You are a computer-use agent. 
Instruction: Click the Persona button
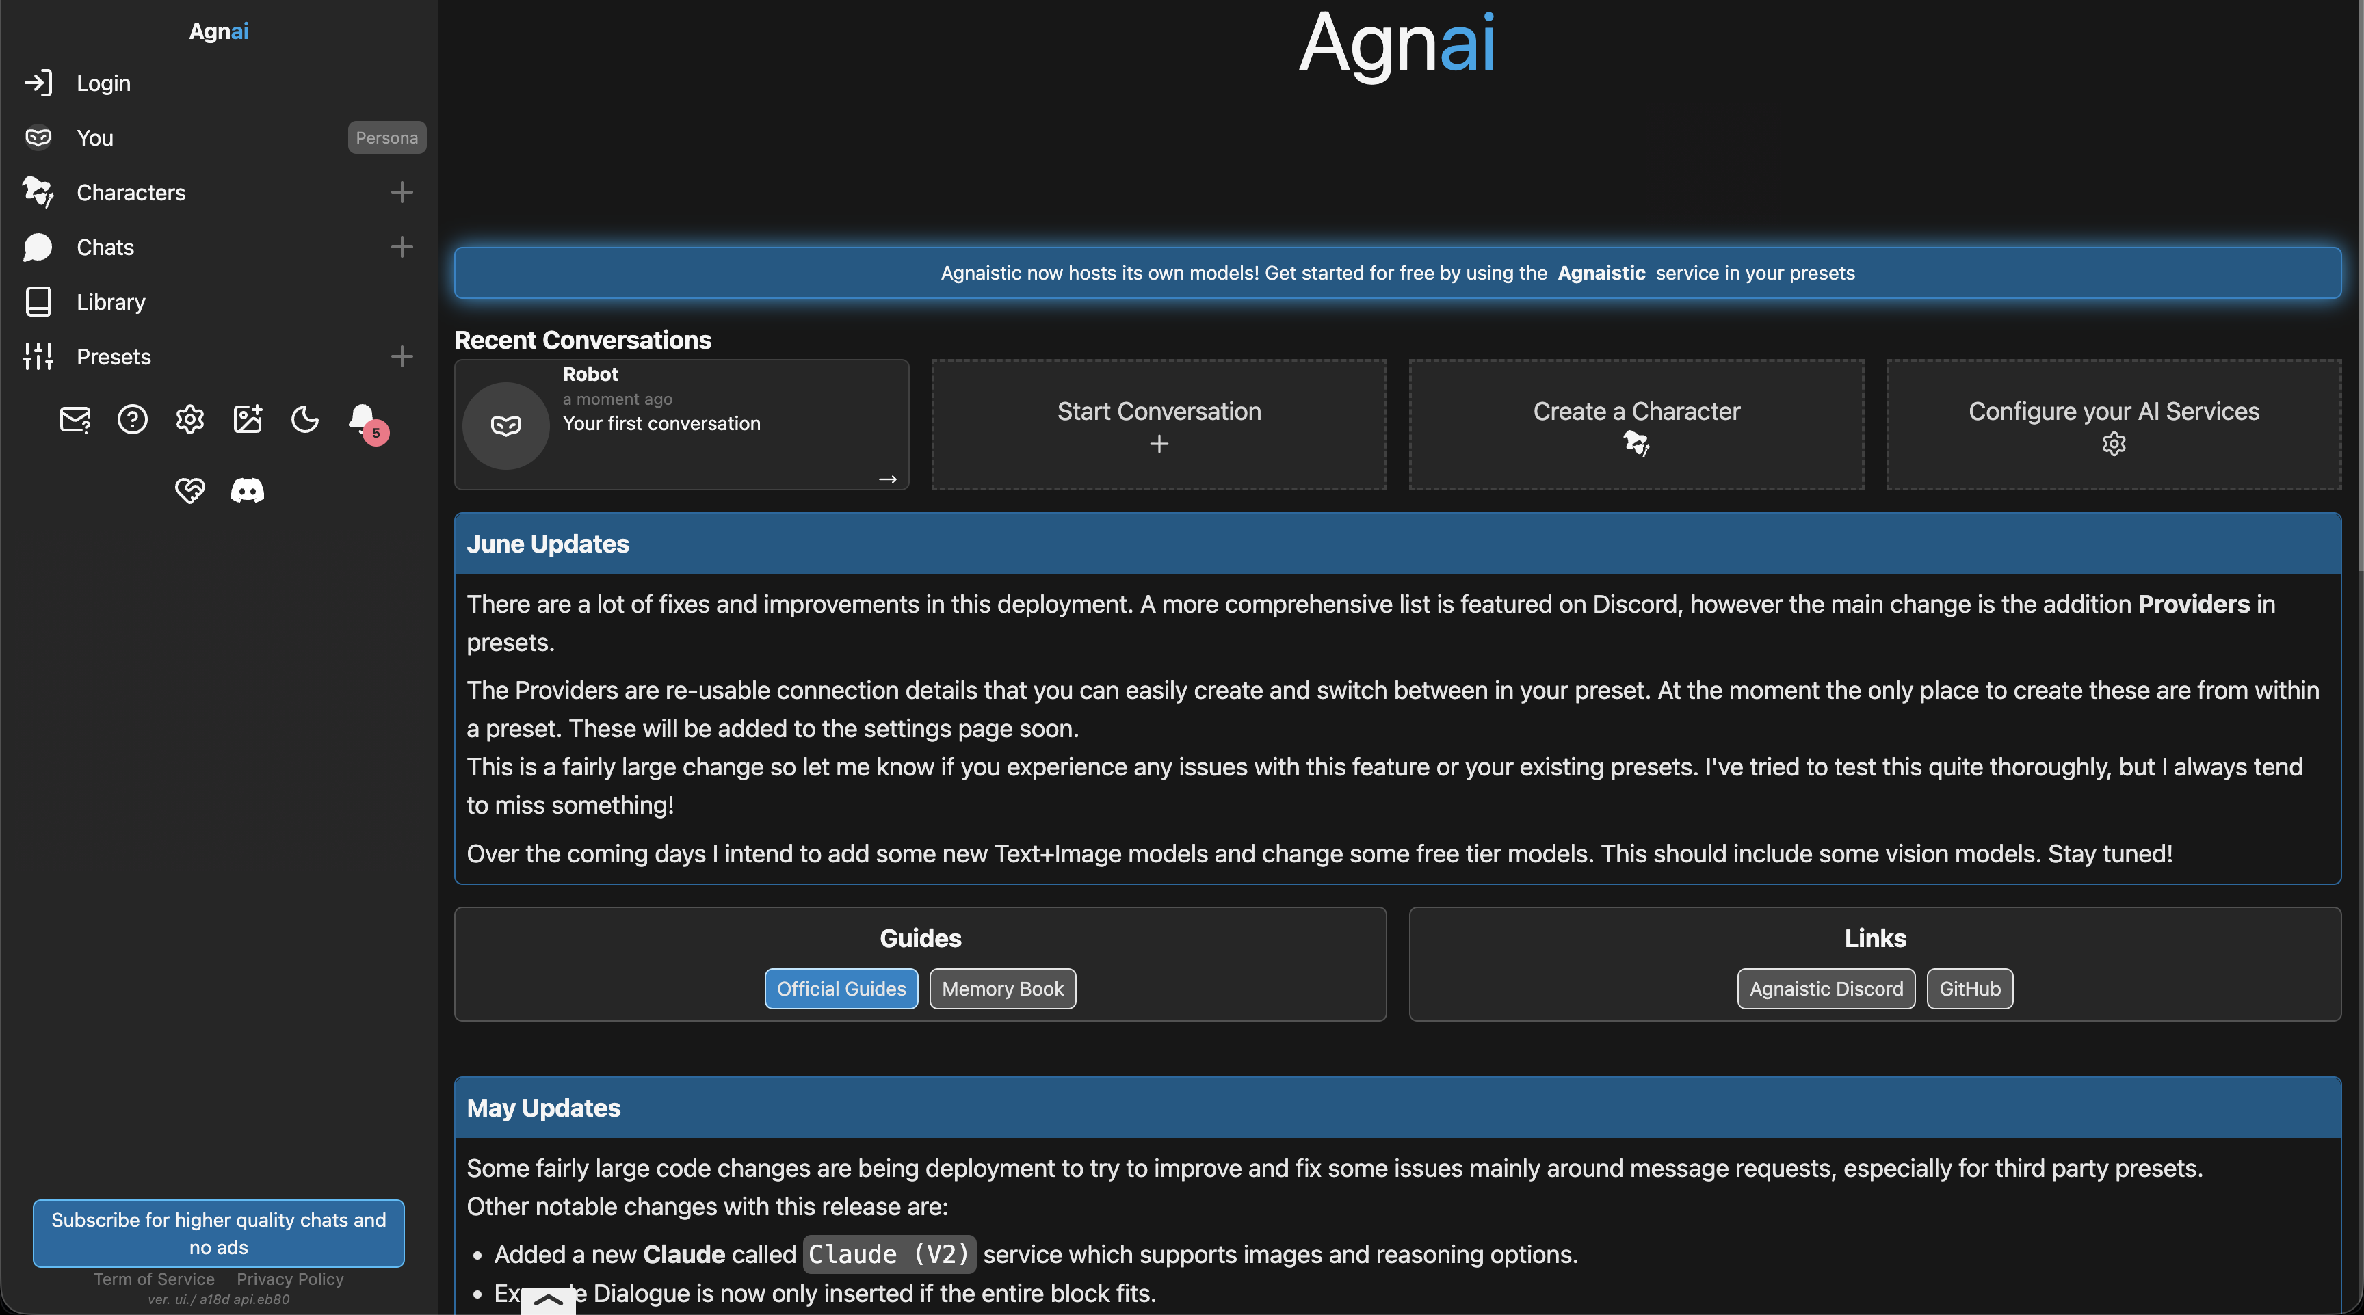(x=386, y=137)
